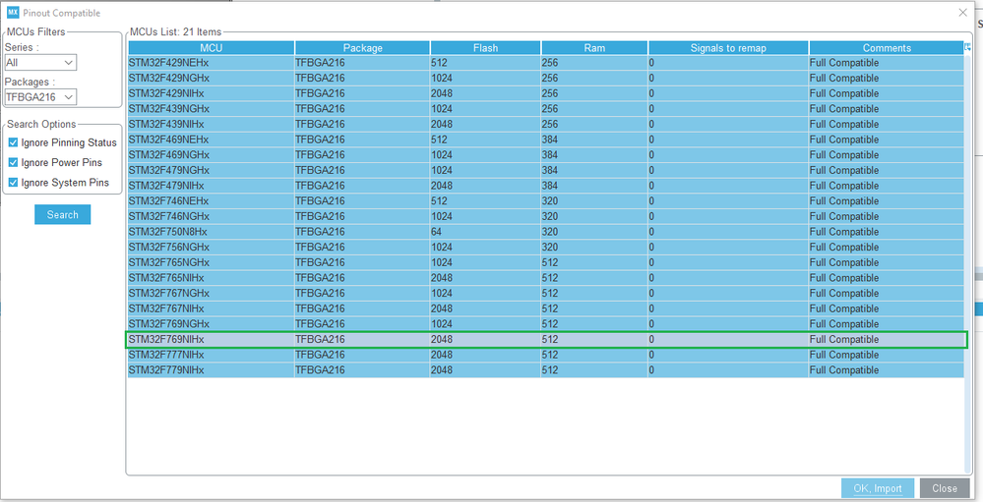The height and width of the screenshot is (502, 983).
Task: Select the highlighted STM32F769NIHx row
Action: pos(546,339)
